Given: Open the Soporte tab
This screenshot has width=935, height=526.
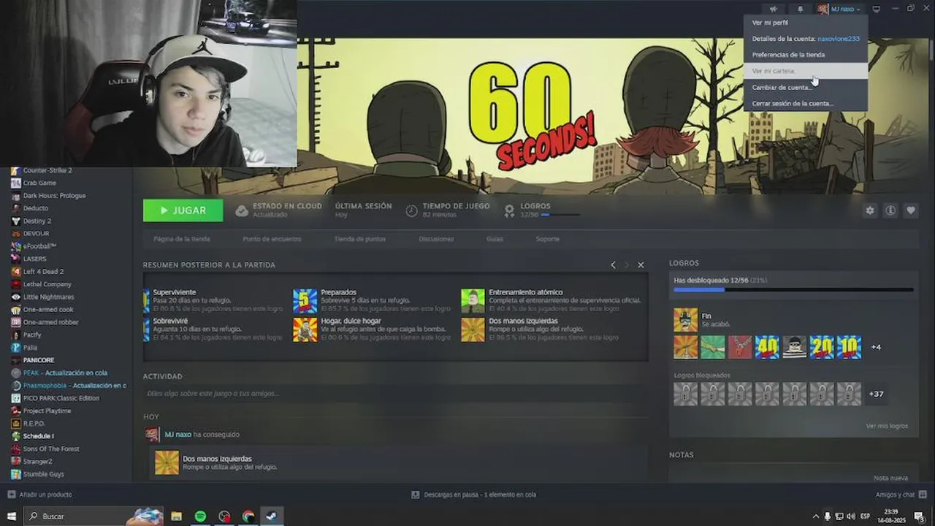Looking at the screenshot, I should tap(548, 239).
